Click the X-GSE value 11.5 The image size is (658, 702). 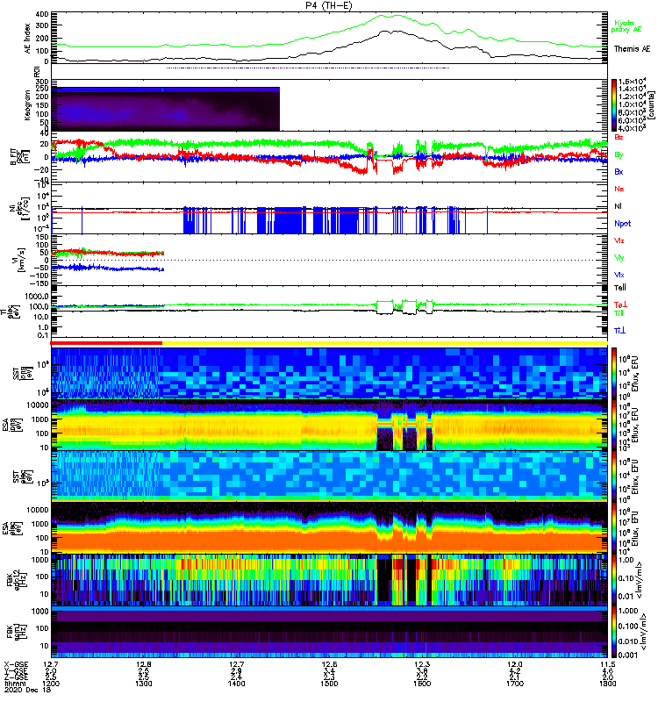point(607,664)
